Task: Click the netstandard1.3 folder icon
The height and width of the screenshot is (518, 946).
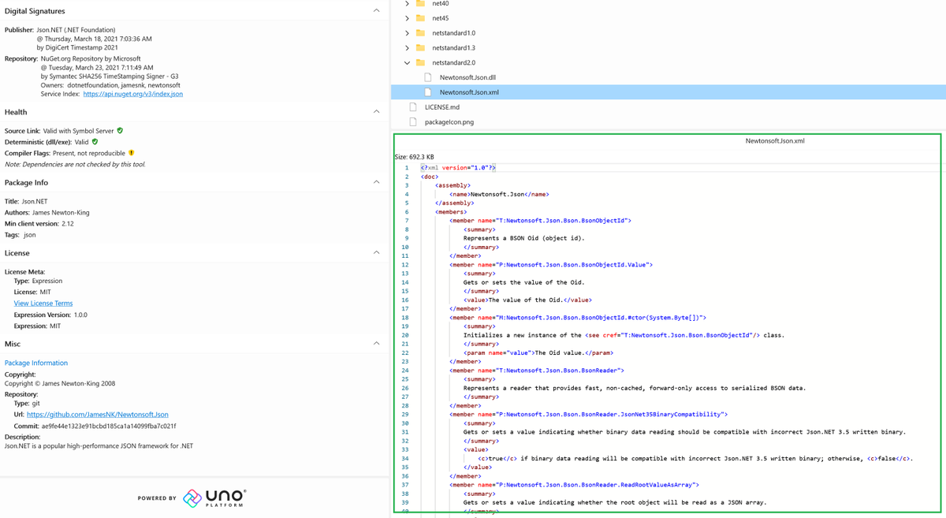Action: coord(420,48)
